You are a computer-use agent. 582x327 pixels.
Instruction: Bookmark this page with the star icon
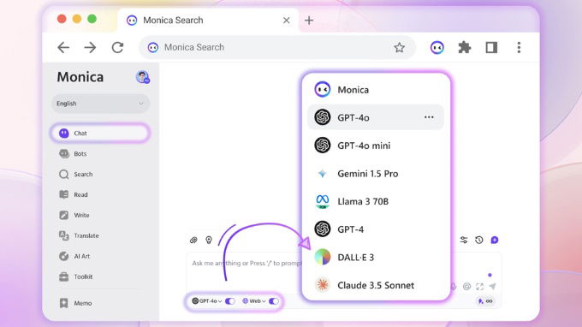pyautogui.click(x=400, y=48)
